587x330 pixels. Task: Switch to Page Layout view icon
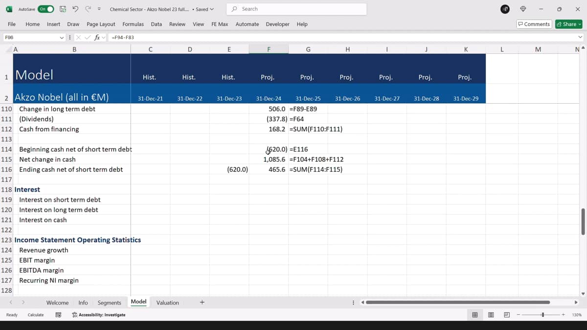pos(491,315)
